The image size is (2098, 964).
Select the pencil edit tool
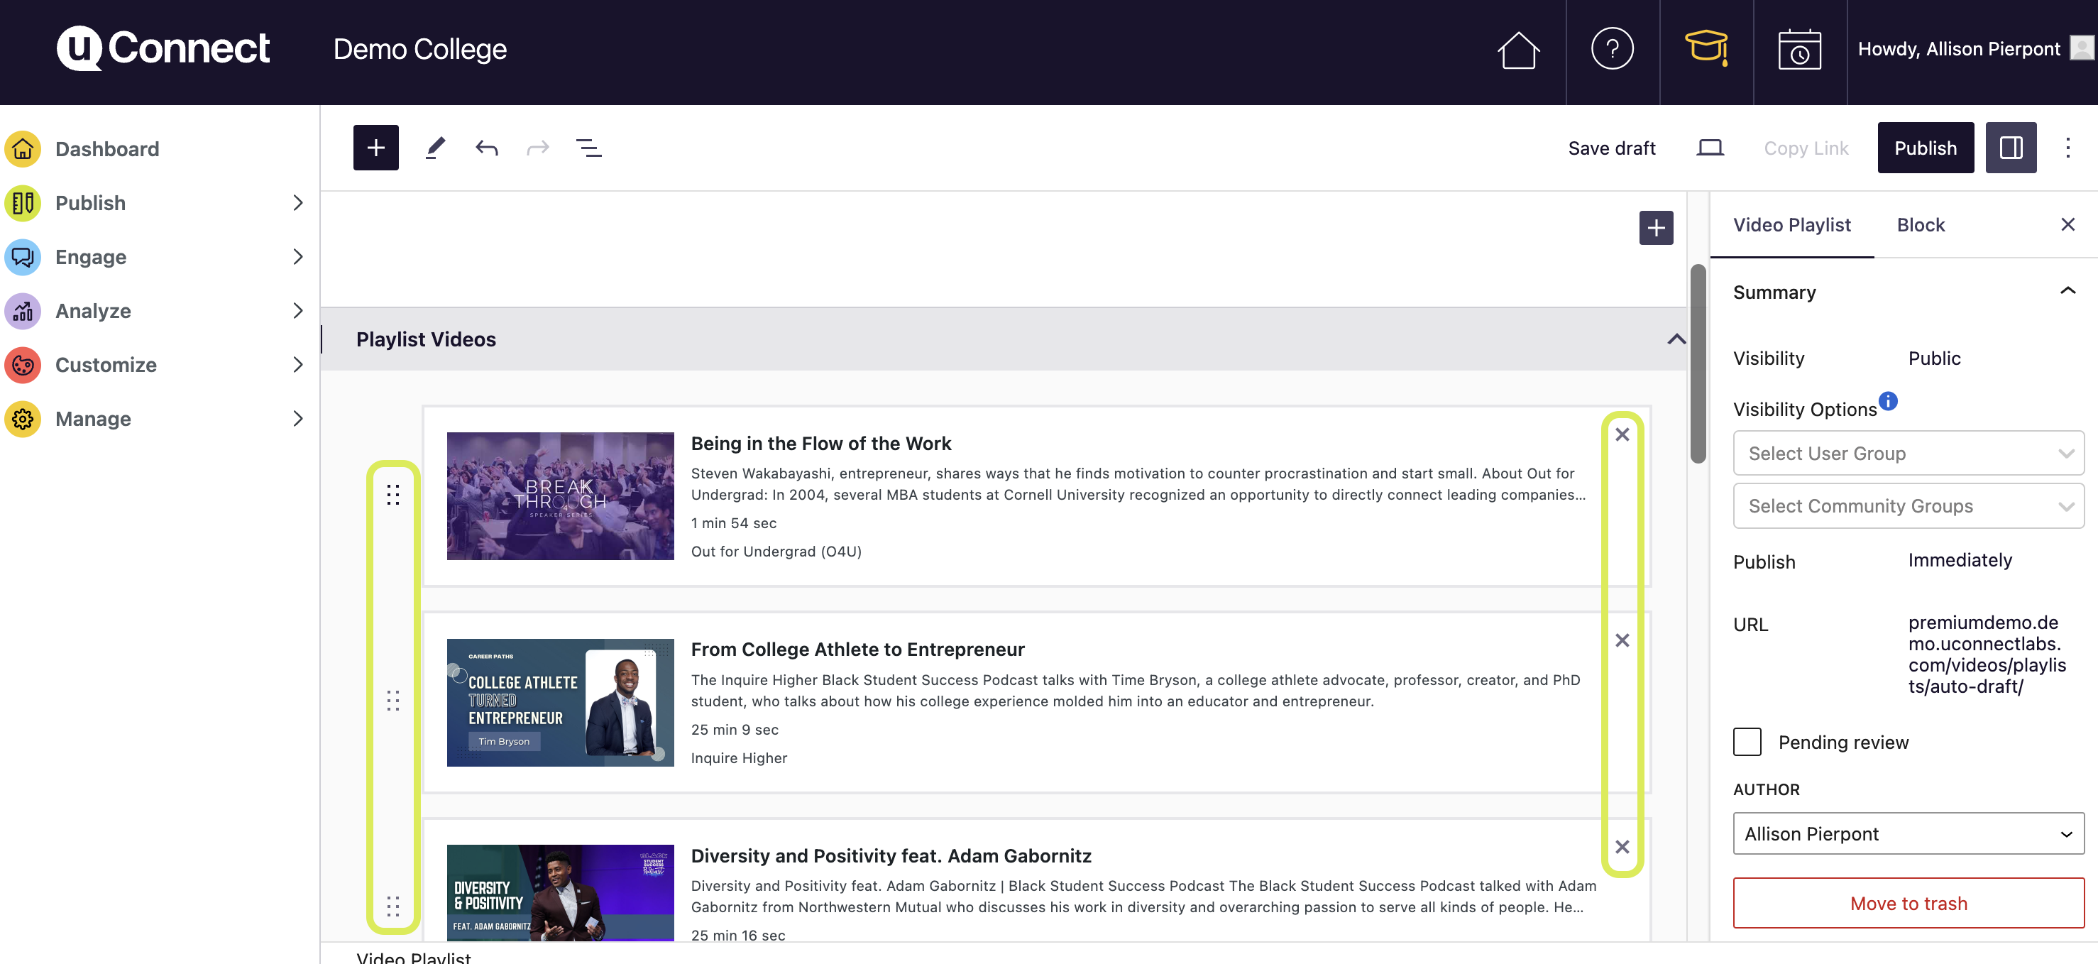click(x=436, y=148)
